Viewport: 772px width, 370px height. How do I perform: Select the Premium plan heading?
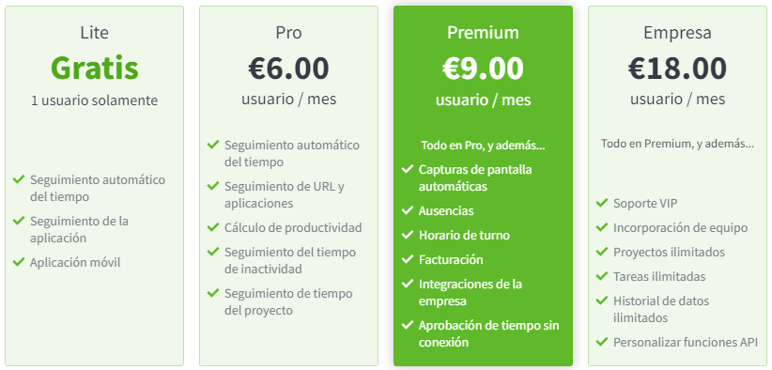point(483,33)
